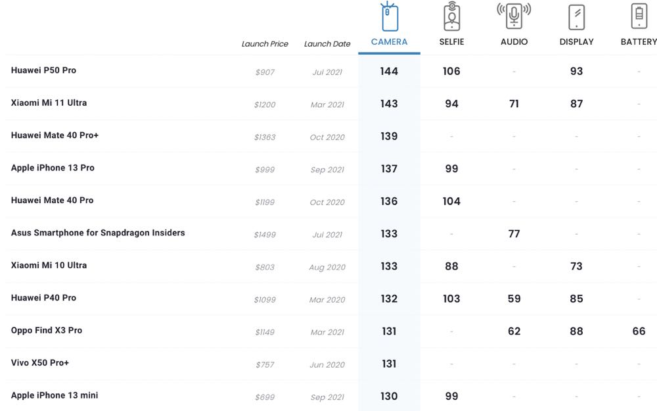Sort table by Launch Price header

tap(265, 44)
